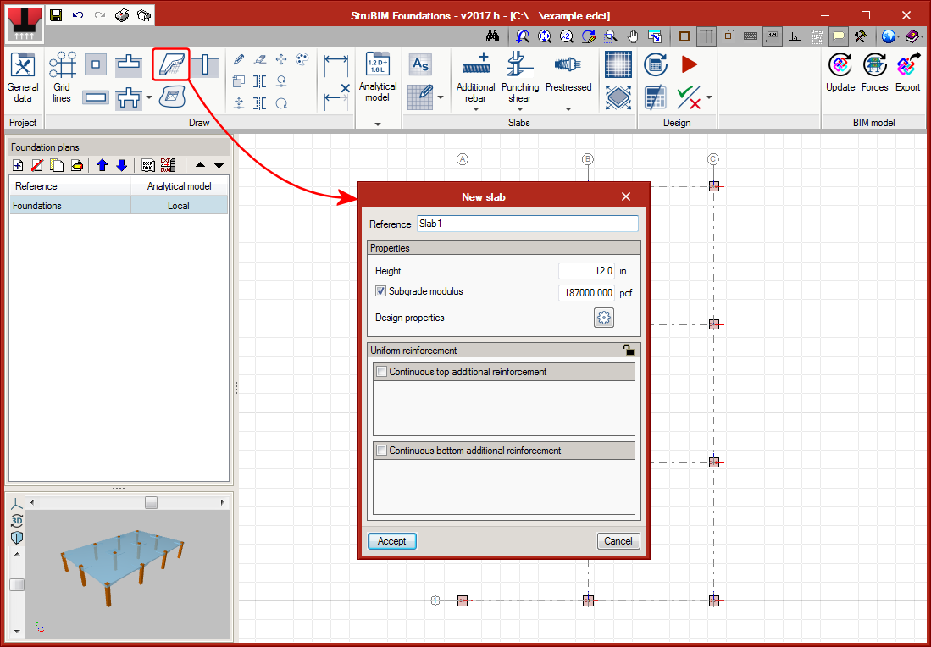Click the Analytical model column header
The image size is (931, 647).
(x=179, y=186)
